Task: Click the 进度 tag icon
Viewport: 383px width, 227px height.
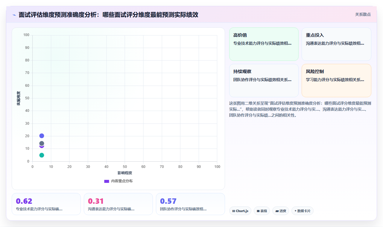Action: point(277,211)
